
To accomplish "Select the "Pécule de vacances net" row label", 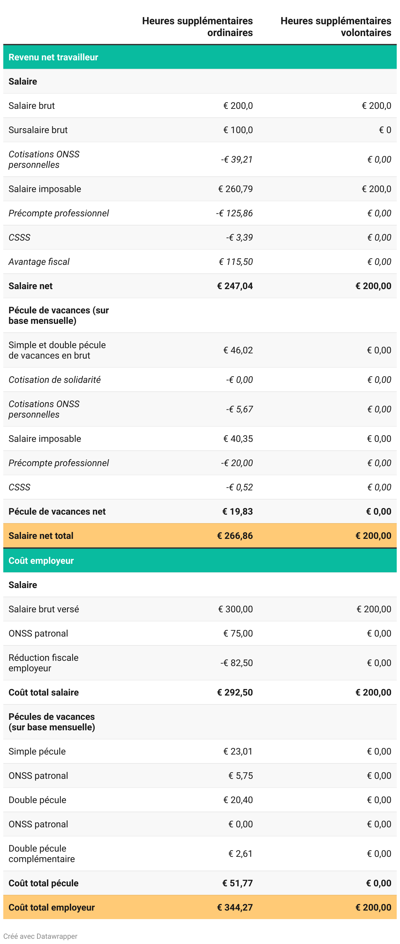I will (57, 511).
